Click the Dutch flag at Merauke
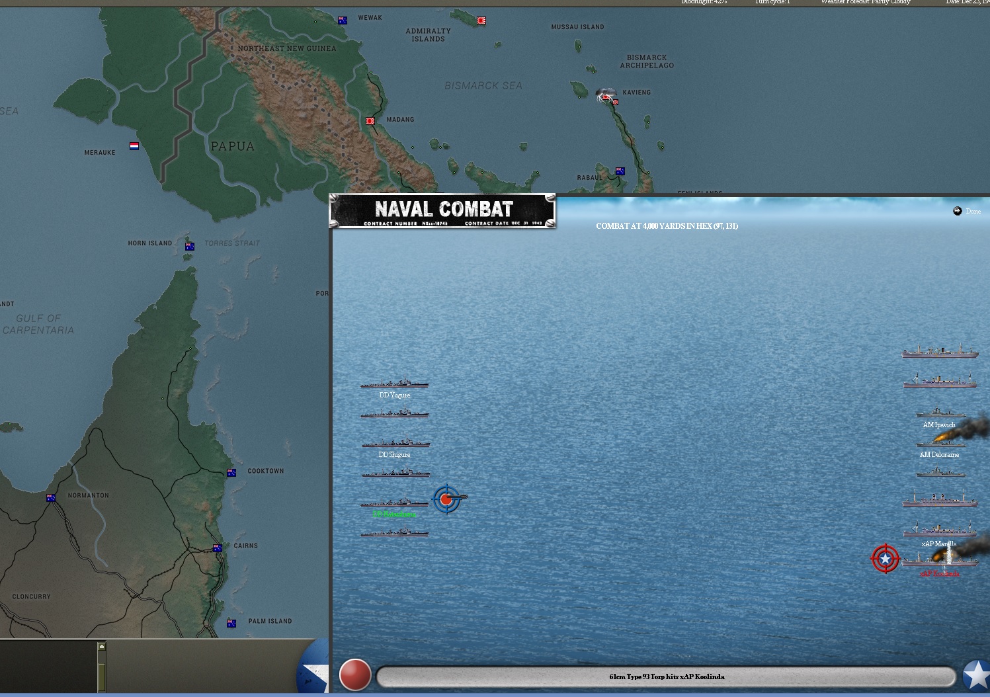 click(134, 146)
